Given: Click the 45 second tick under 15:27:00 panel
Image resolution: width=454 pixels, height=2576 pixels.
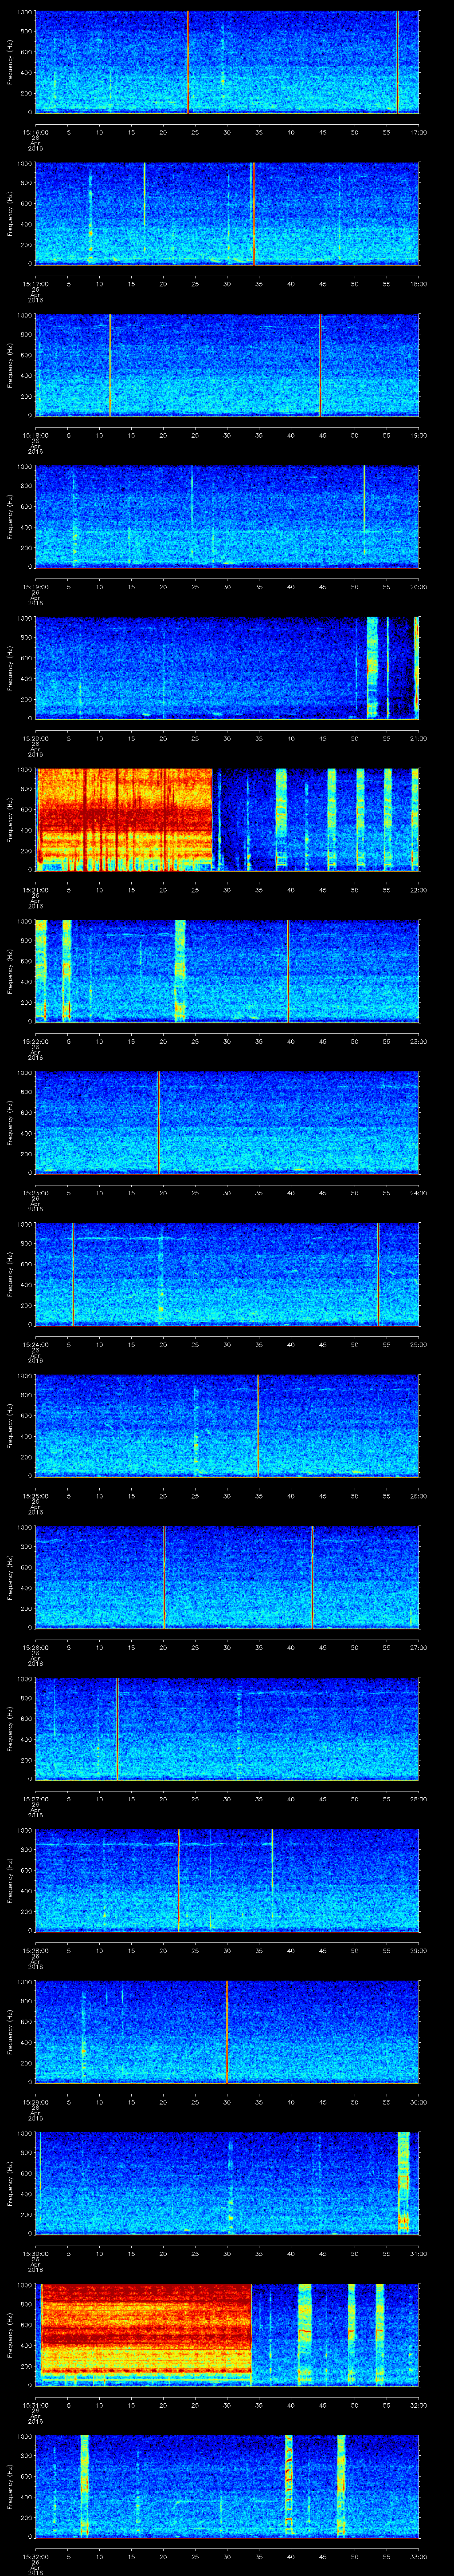Looking at the screenshot, I should pos(322,1799).
